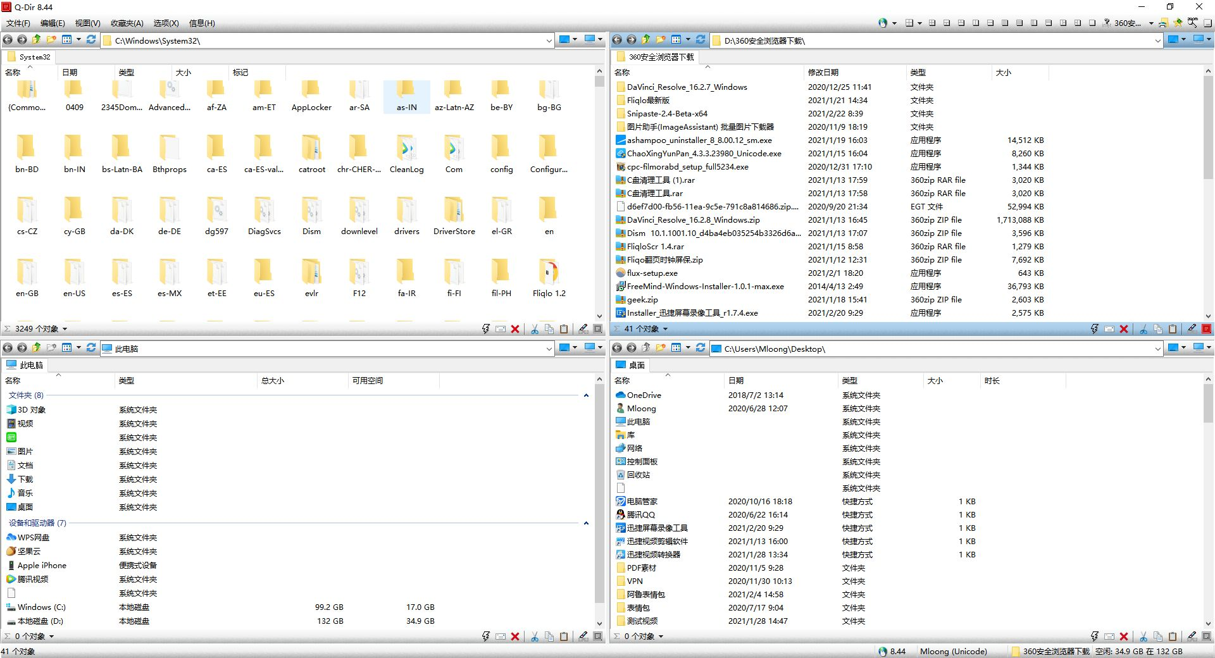
Task: Click the System32 pane vertical scrollbar thumb
Action: pyautogui.click(x=599, y=82)
